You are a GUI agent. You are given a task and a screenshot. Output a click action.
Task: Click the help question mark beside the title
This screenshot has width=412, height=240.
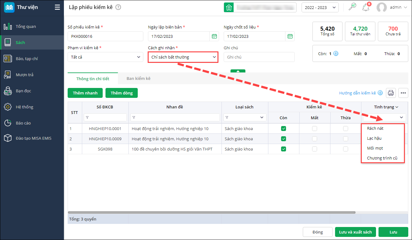click(x=118, y=7)
